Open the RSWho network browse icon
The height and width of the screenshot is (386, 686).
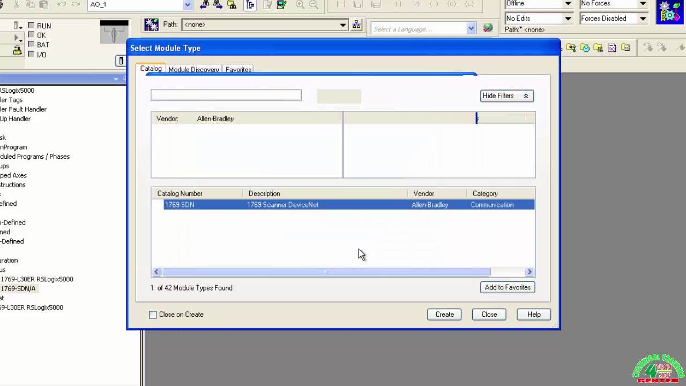pos(356,25)
